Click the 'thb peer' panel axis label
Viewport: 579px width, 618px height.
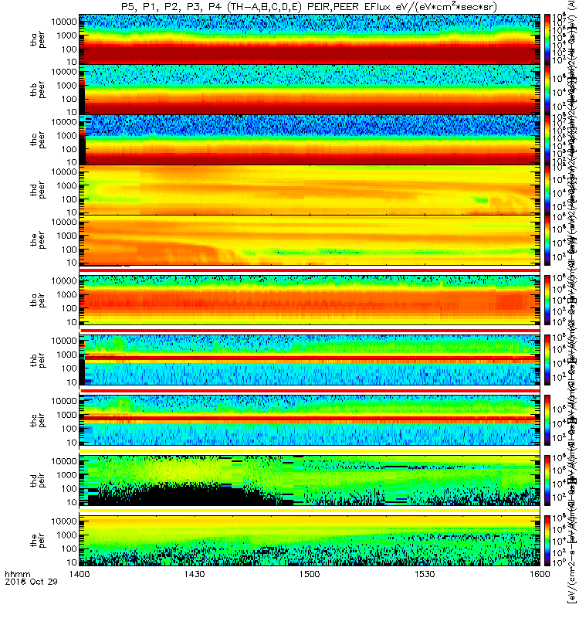click(37, 90)
